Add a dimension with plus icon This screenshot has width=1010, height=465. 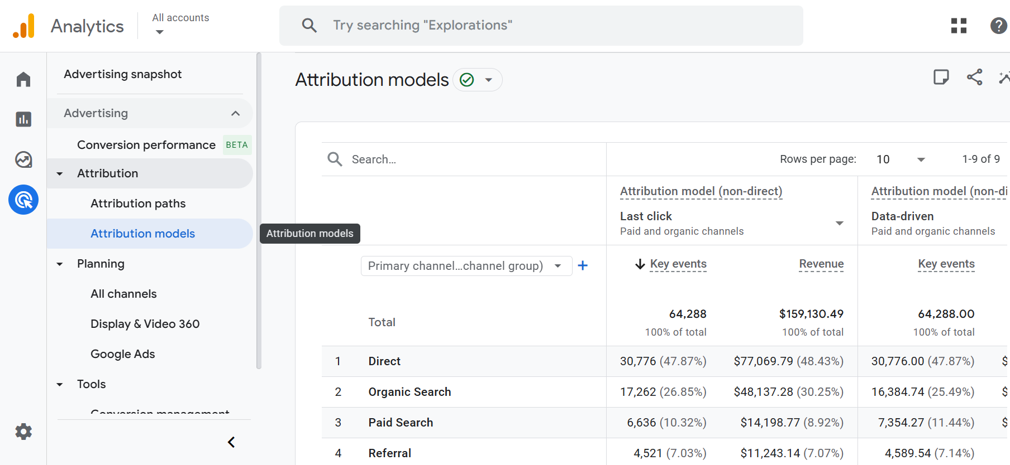pyautogui.click(x=583, y=265)
